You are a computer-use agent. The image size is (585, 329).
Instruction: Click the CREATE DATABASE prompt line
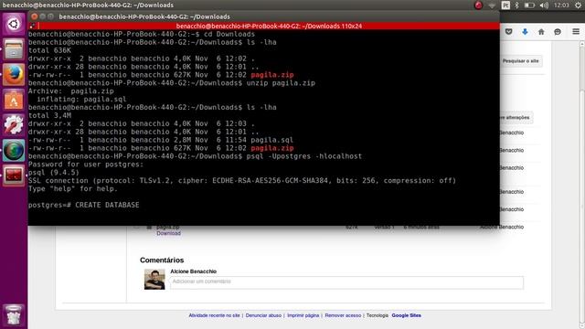pos(83,205)
